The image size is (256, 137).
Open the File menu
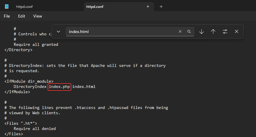[7, 16]
